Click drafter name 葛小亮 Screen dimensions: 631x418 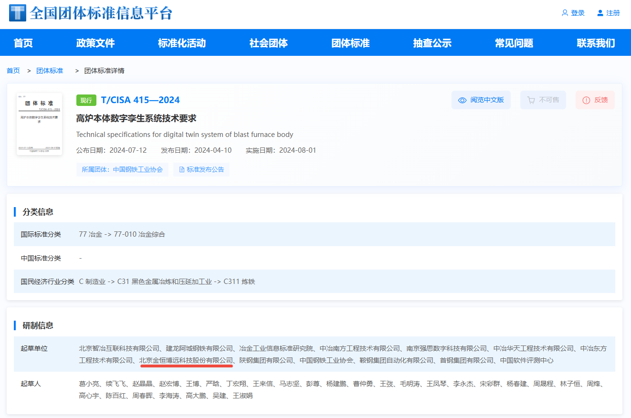click(x=89, y=384)
